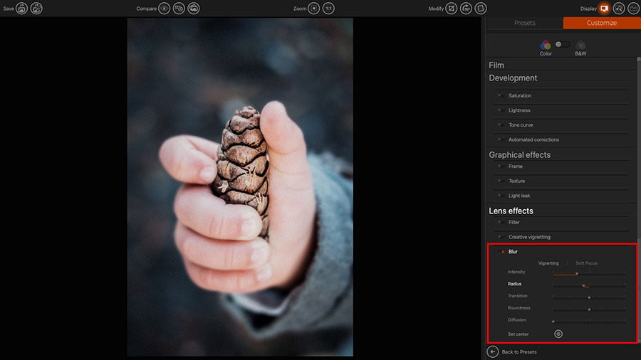Click the Diffusion slider
This screenshot has height=360, width=641.
pos(589,321)
